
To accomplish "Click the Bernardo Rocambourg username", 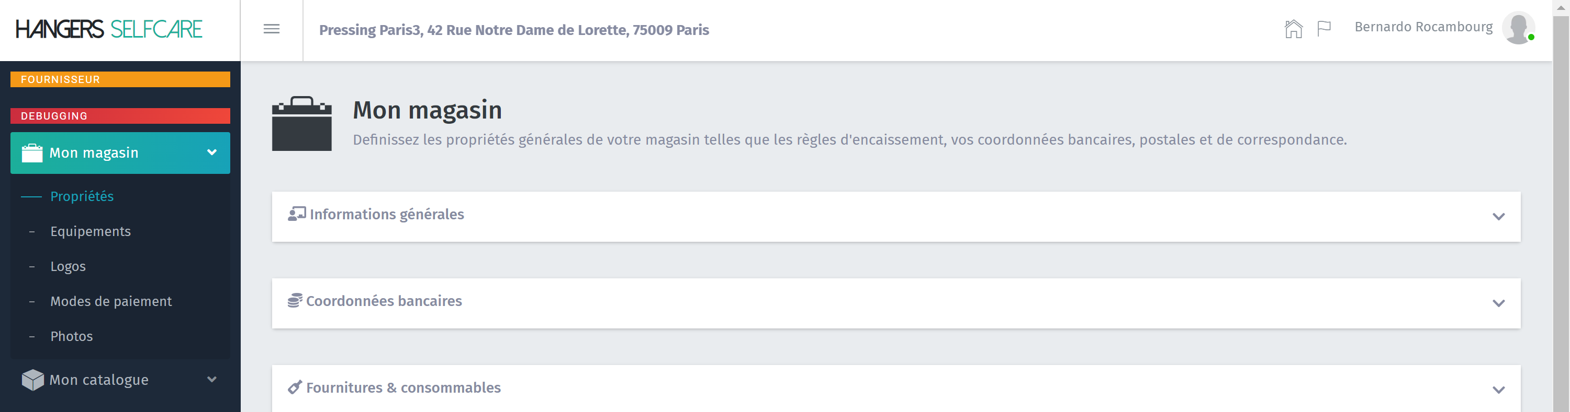I will (1423, 27).
